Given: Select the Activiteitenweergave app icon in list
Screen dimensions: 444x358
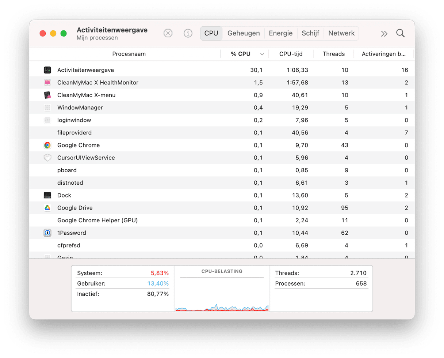Looking at the screenshot, I should coord(47,70).
